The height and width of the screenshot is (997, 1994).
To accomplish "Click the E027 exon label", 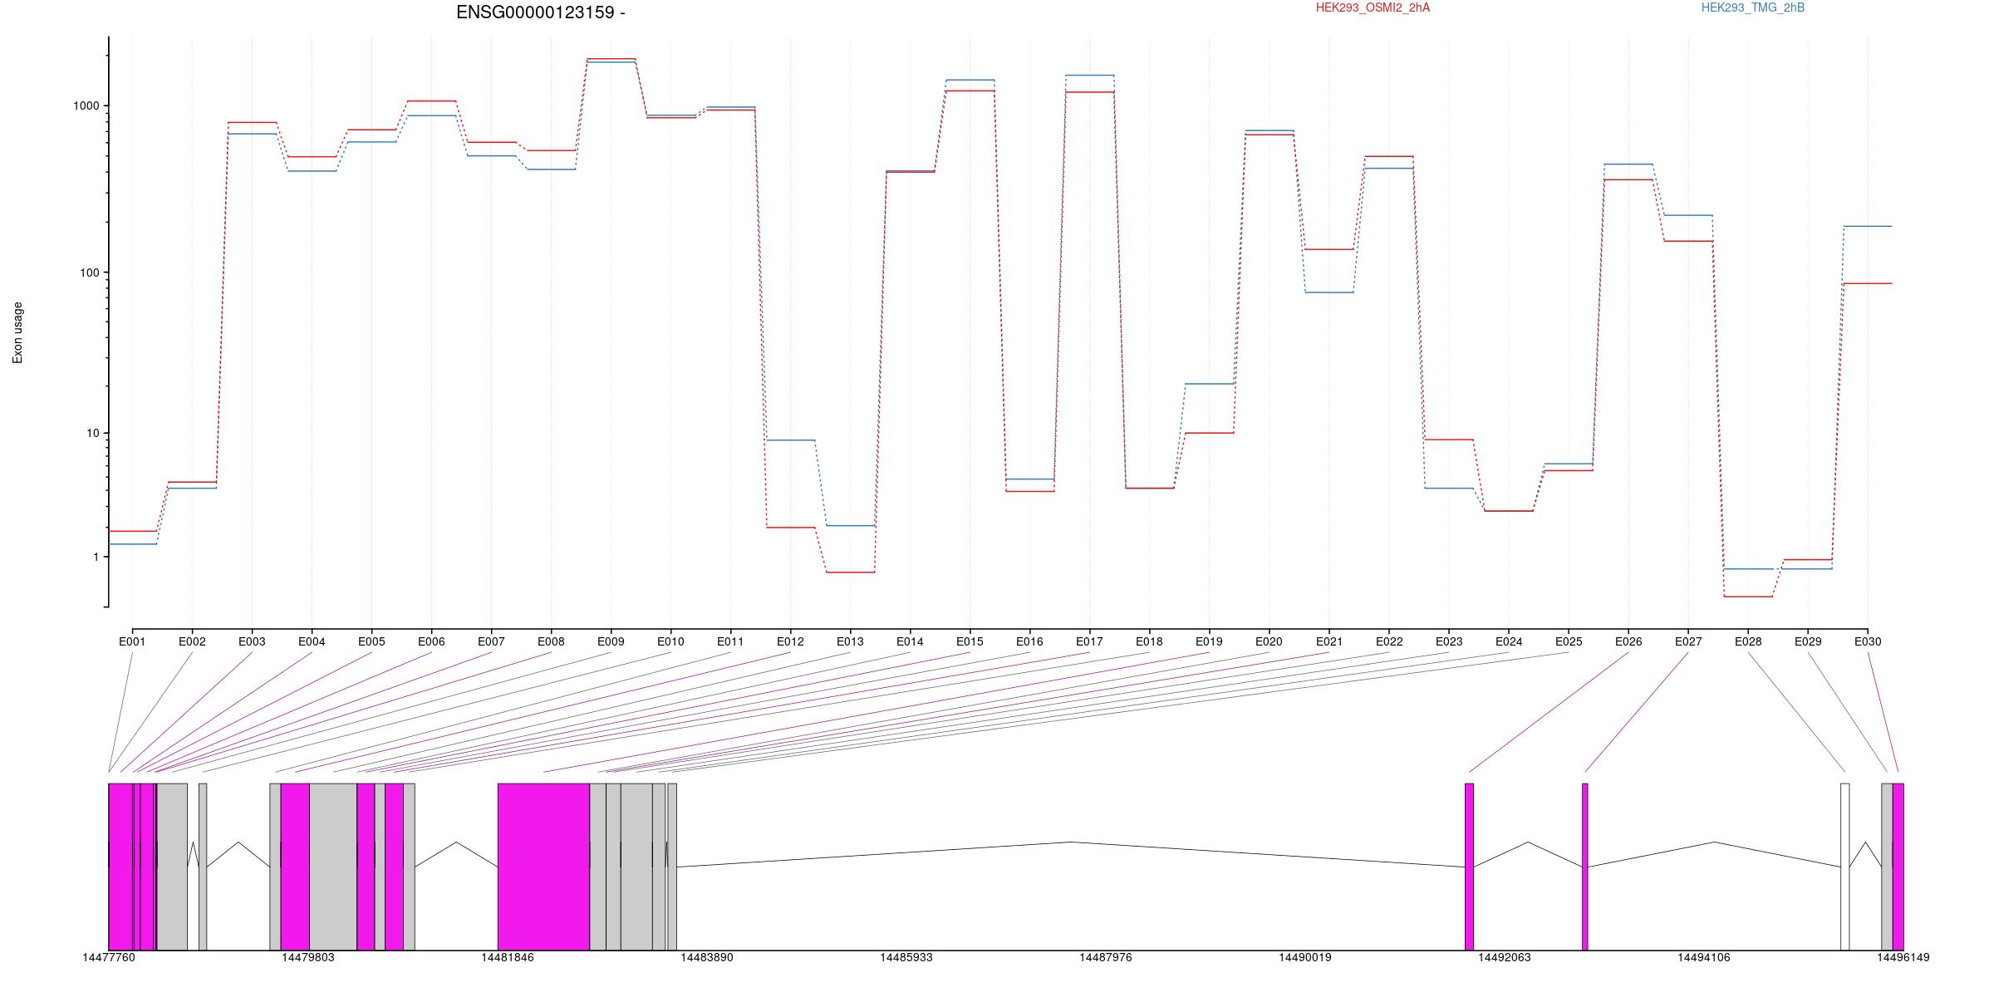I will click(1688, 641).
